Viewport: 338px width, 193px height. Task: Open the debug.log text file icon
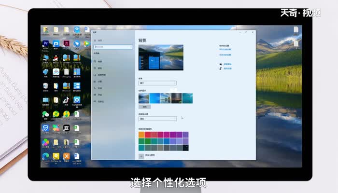(67, 73)
